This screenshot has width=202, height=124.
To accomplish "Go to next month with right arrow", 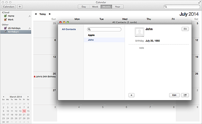I will click(x=50, y=14).
